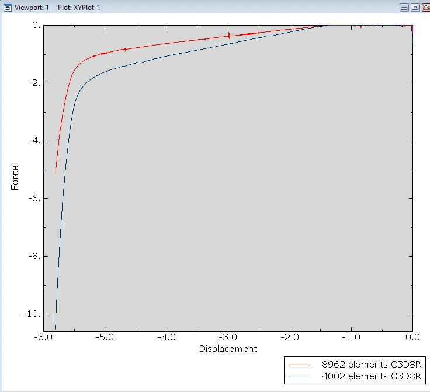Click Y-axis tick label -8.
430x392 pixels.
pos(34,256)
